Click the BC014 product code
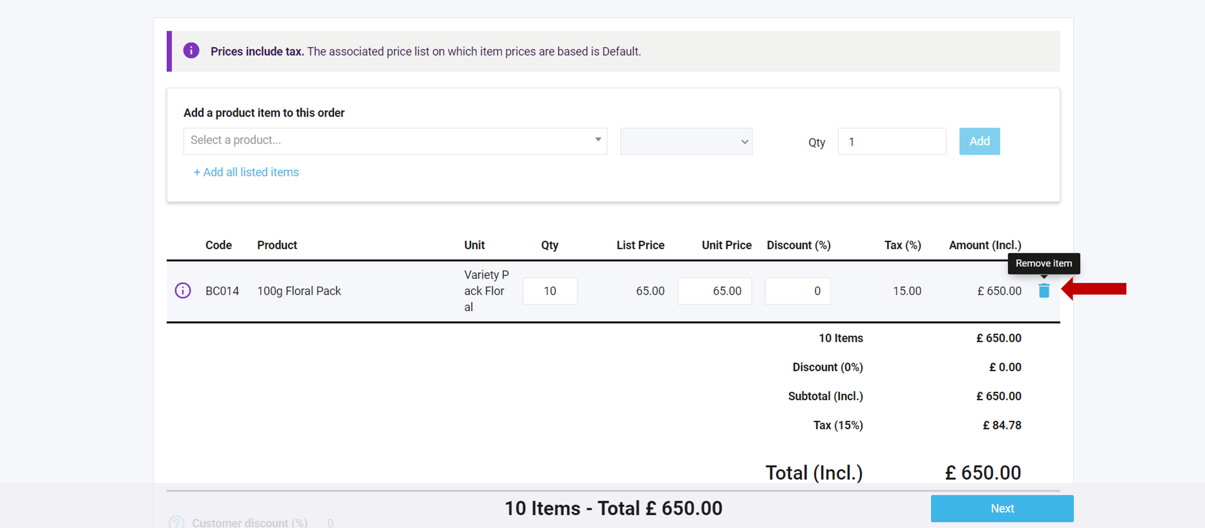Screen dimensions: 1205x528 point(222,291)
